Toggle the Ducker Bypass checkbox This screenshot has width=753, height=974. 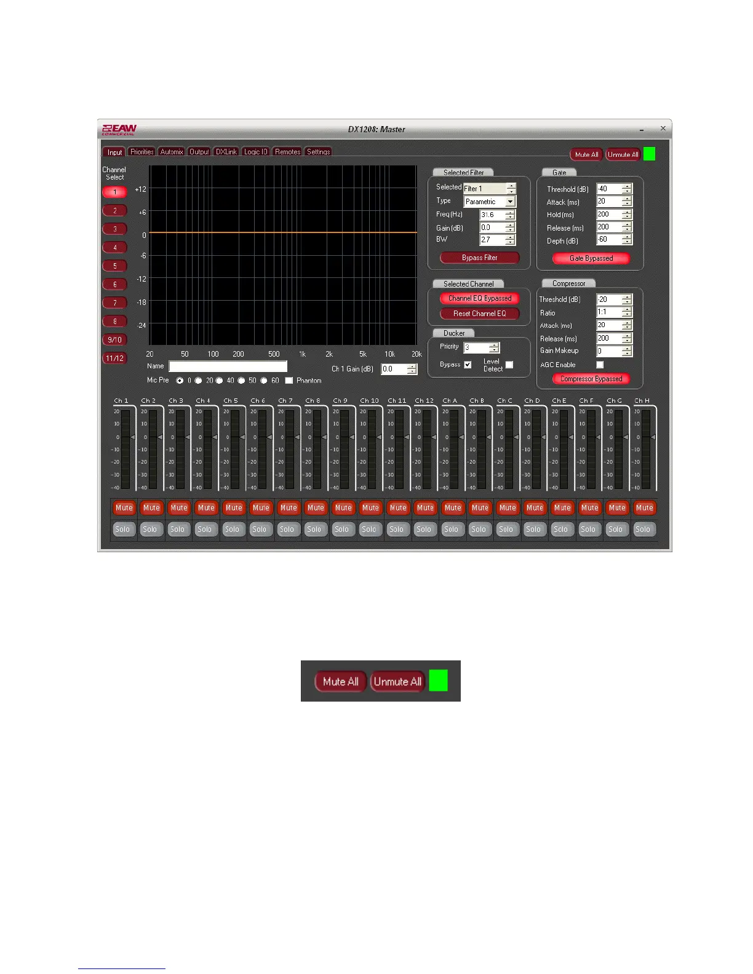(468, 365)
